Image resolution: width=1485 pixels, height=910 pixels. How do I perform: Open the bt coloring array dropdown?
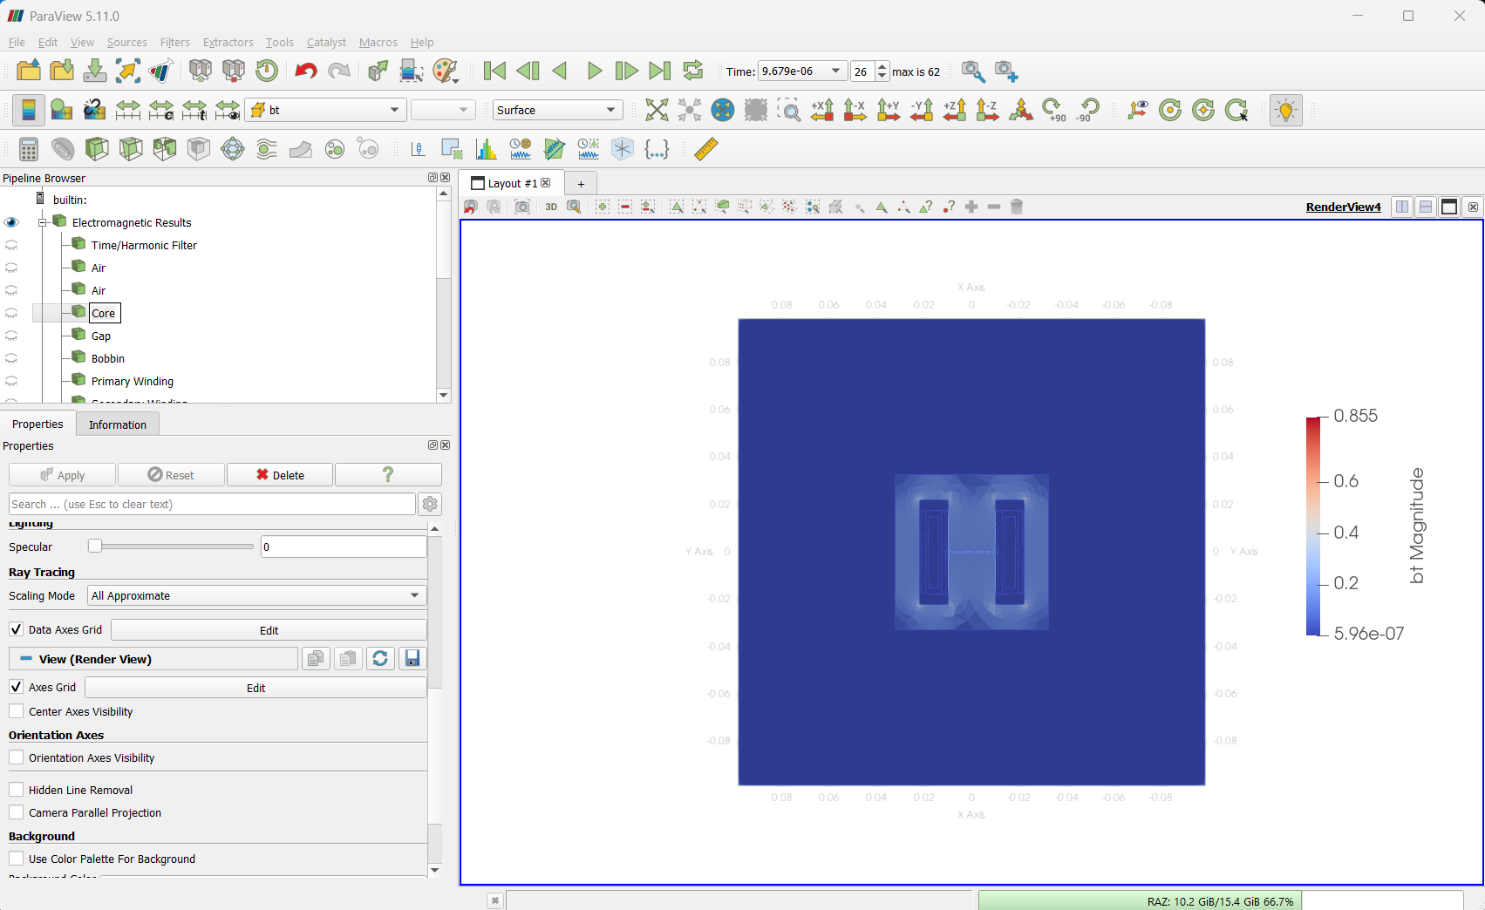tap(325, 110)
